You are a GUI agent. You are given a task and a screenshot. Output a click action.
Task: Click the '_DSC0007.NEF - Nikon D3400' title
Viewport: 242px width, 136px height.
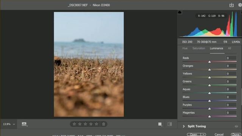click(89, 5)
